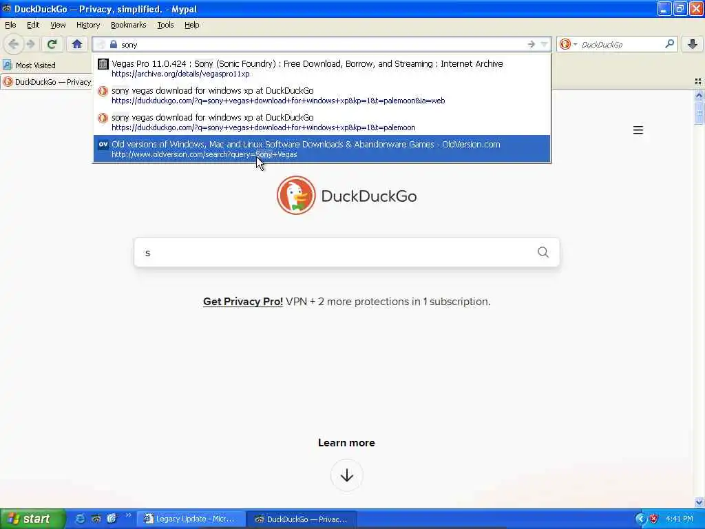Open the Tools menu
Screen dimensions: 705x529
coord(165,25)
